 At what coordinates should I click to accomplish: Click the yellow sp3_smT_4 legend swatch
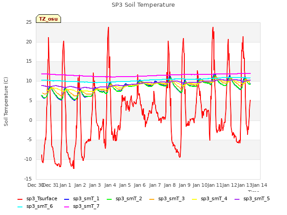click(194, 199)
